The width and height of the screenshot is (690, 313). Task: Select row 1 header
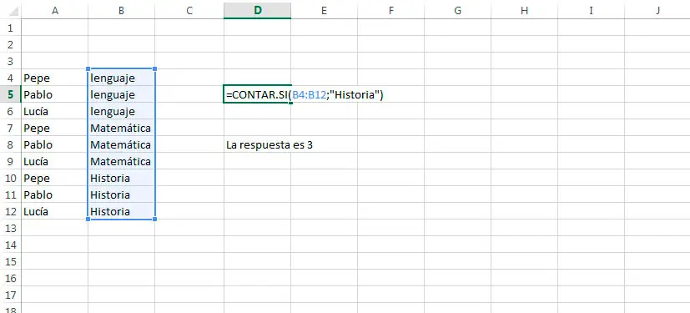point(11,28)
